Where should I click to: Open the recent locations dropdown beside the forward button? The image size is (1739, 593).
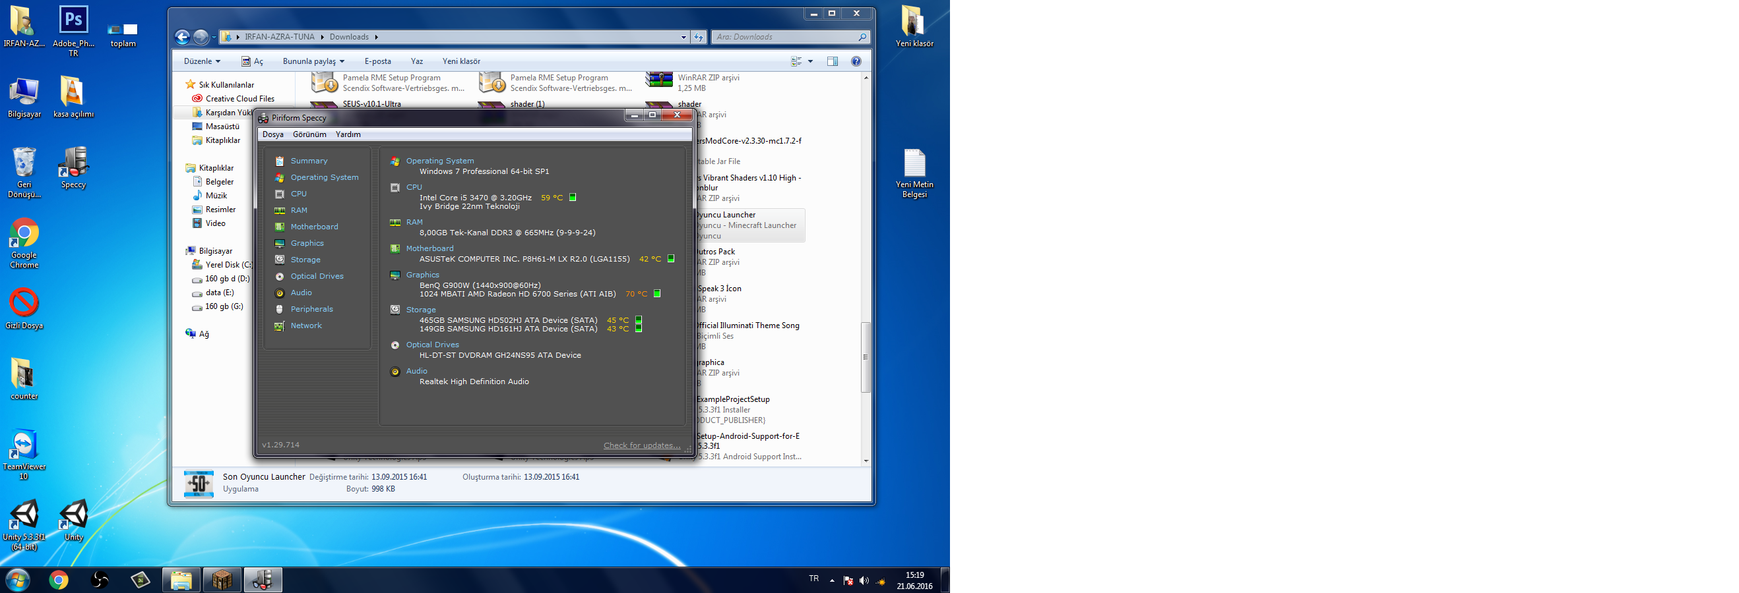[x=213, y=37]
